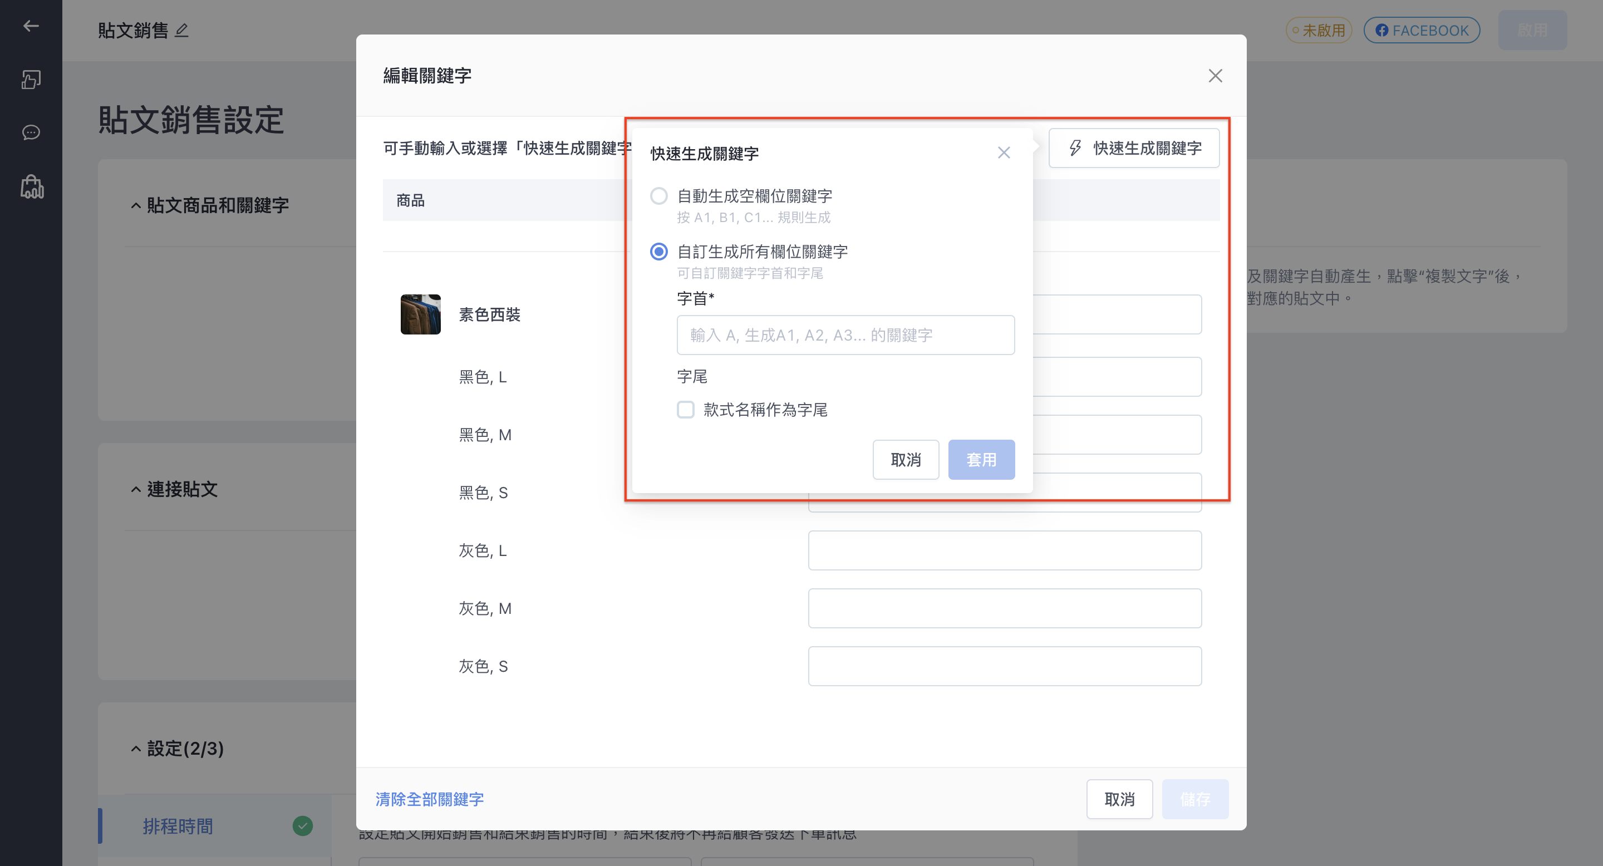
Task: Click keyword input for 灰色, M
Action: click(1004, 608)
